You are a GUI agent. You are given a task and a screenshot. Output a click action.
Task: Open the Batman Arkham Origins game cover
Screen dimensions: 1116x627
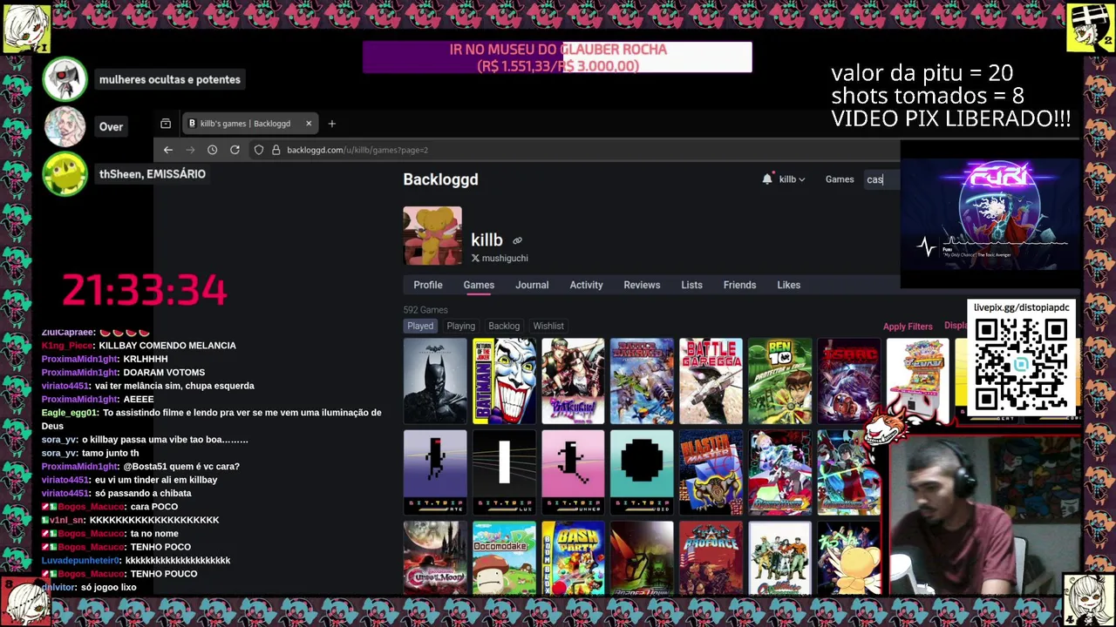[435, 381]
